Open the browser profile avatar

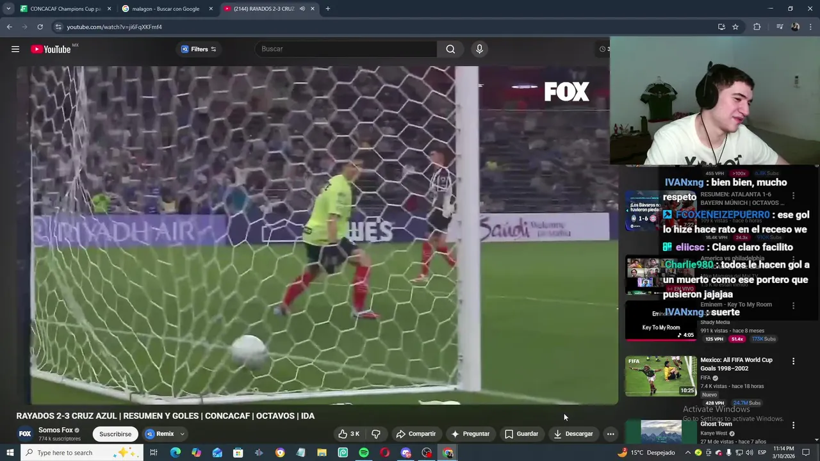[x=795, y=27]
